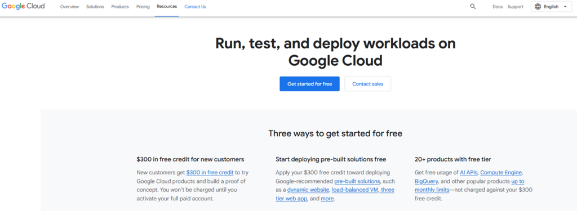577x211 pixels.
Task: Open the Products menu
Action: 120,7
